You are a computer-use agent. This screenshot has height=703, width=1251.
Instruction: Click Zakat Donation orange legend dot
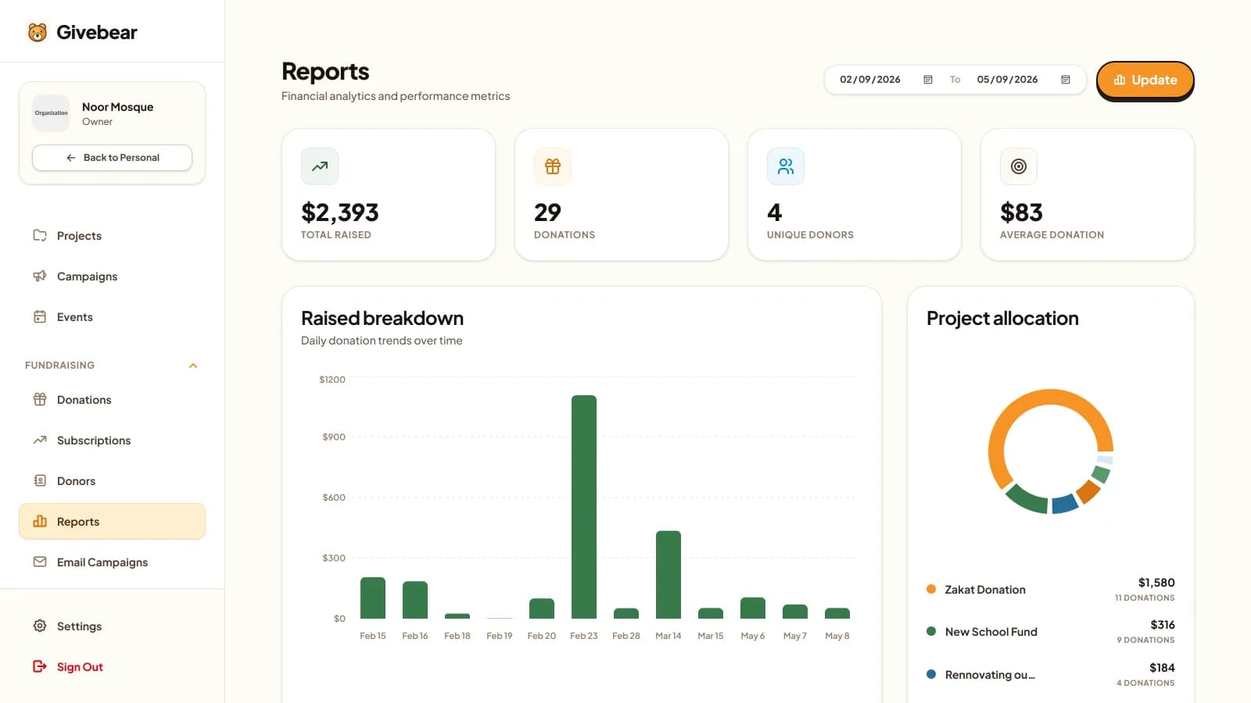click(931, 589)
